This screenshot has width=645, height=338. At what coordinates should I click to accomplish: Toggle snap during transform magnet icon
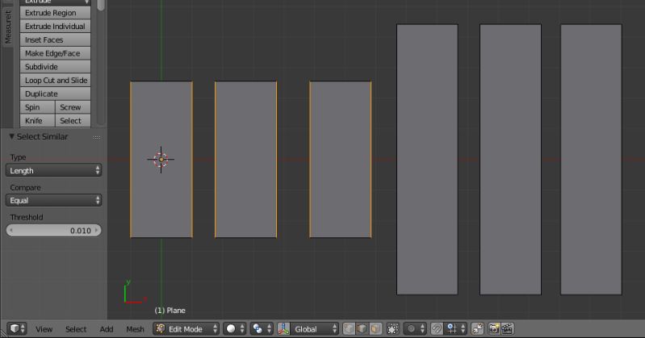pos(437,328)
